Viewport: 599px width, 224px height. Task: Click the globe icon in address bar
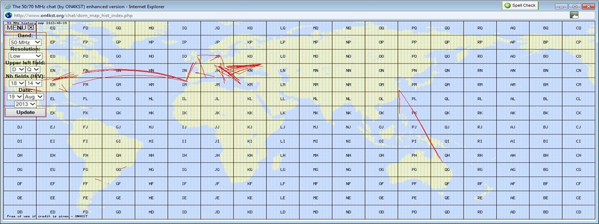pos(8,15)
